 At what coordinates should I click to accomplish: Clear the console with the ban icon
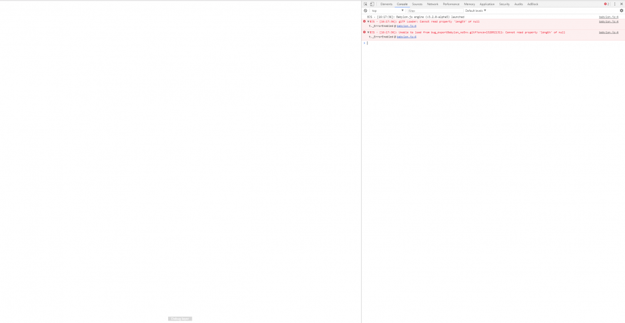tap(365, 11)
